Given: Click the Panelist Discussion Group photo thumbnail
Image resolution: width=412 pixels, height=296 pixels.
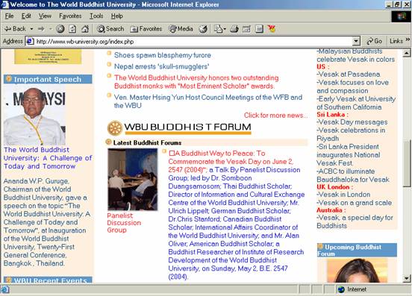Looking at the screenshot, I should tap(133, 180).
